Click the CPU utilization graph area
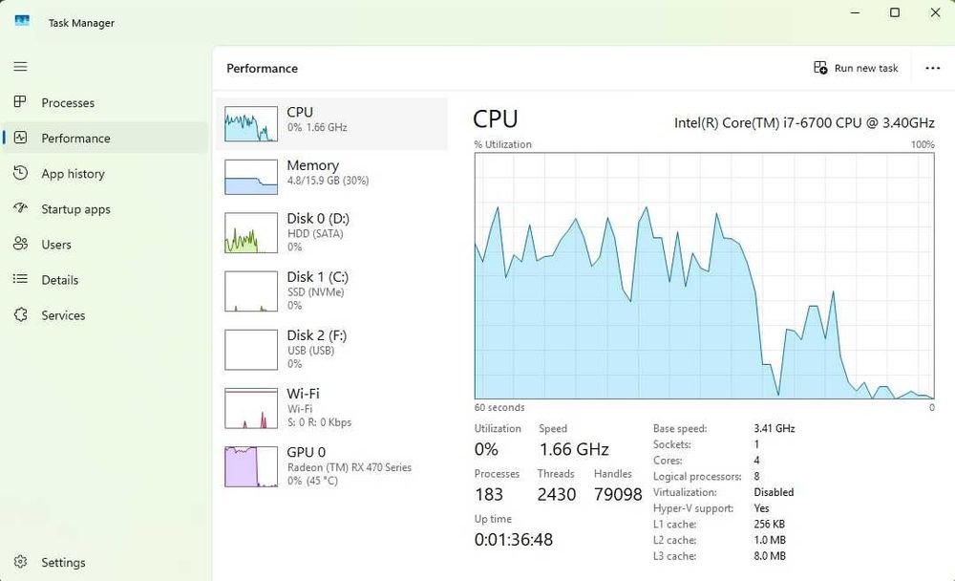 pos(704,275)
